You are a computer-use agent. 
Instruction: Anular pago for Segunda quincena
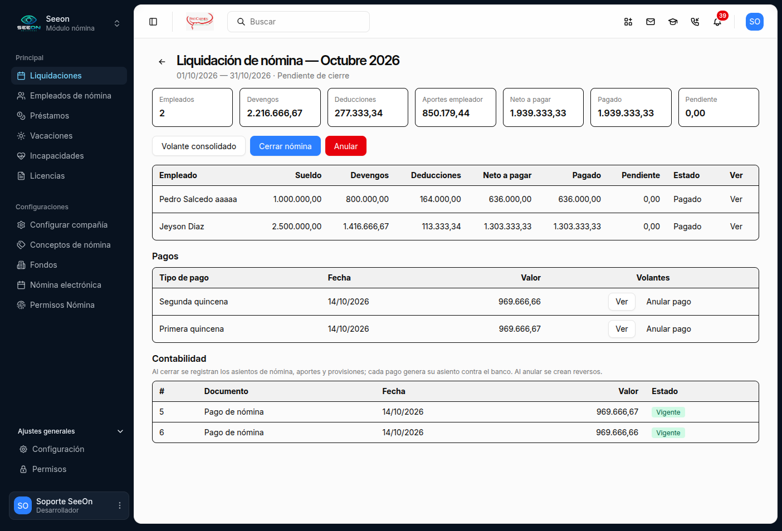(x=668, y=302)
